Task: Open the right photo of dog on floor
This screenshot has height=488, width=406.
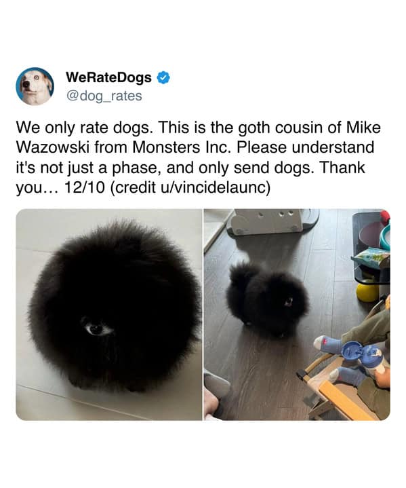Action: 297,315
